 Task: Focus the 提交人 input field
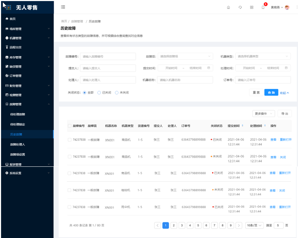[108, 68]
